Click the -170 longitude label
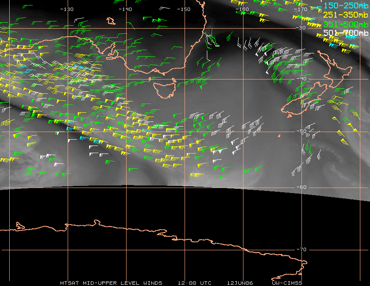 tap(301, 9)
